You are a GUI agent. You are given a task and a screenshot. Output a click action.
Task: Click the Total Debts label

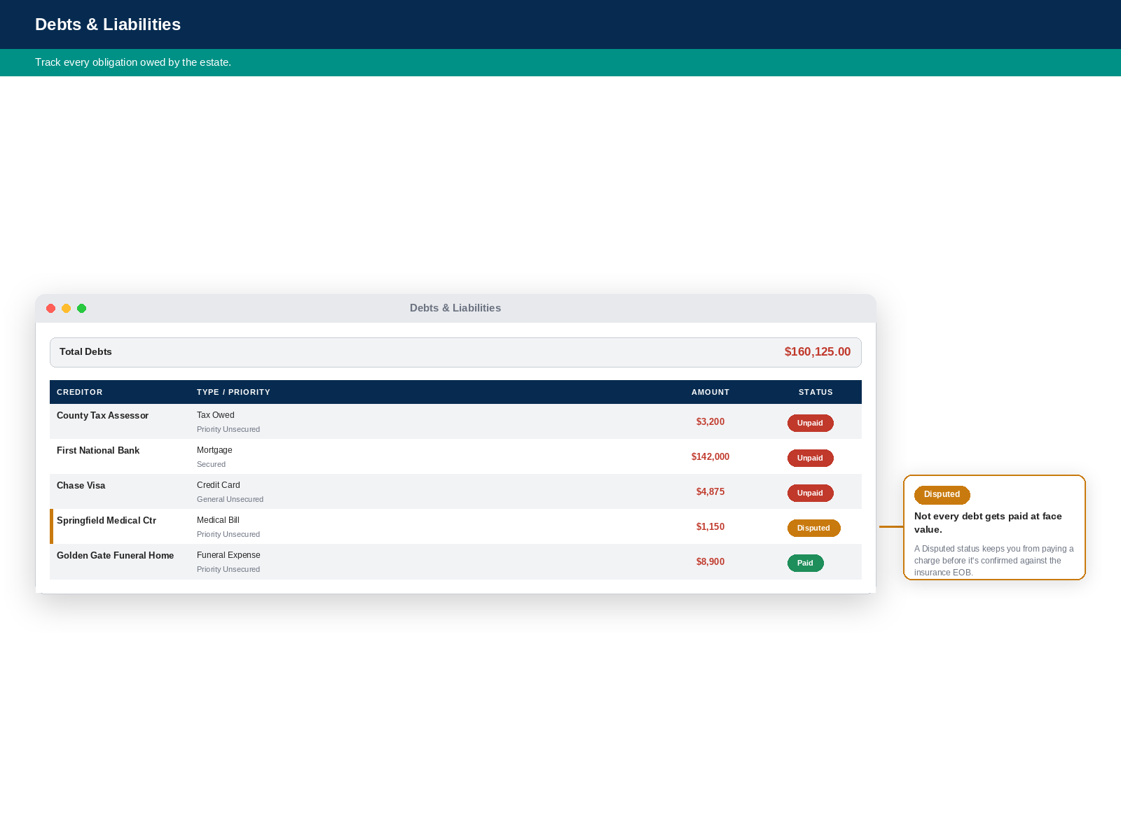click(85, 352)
